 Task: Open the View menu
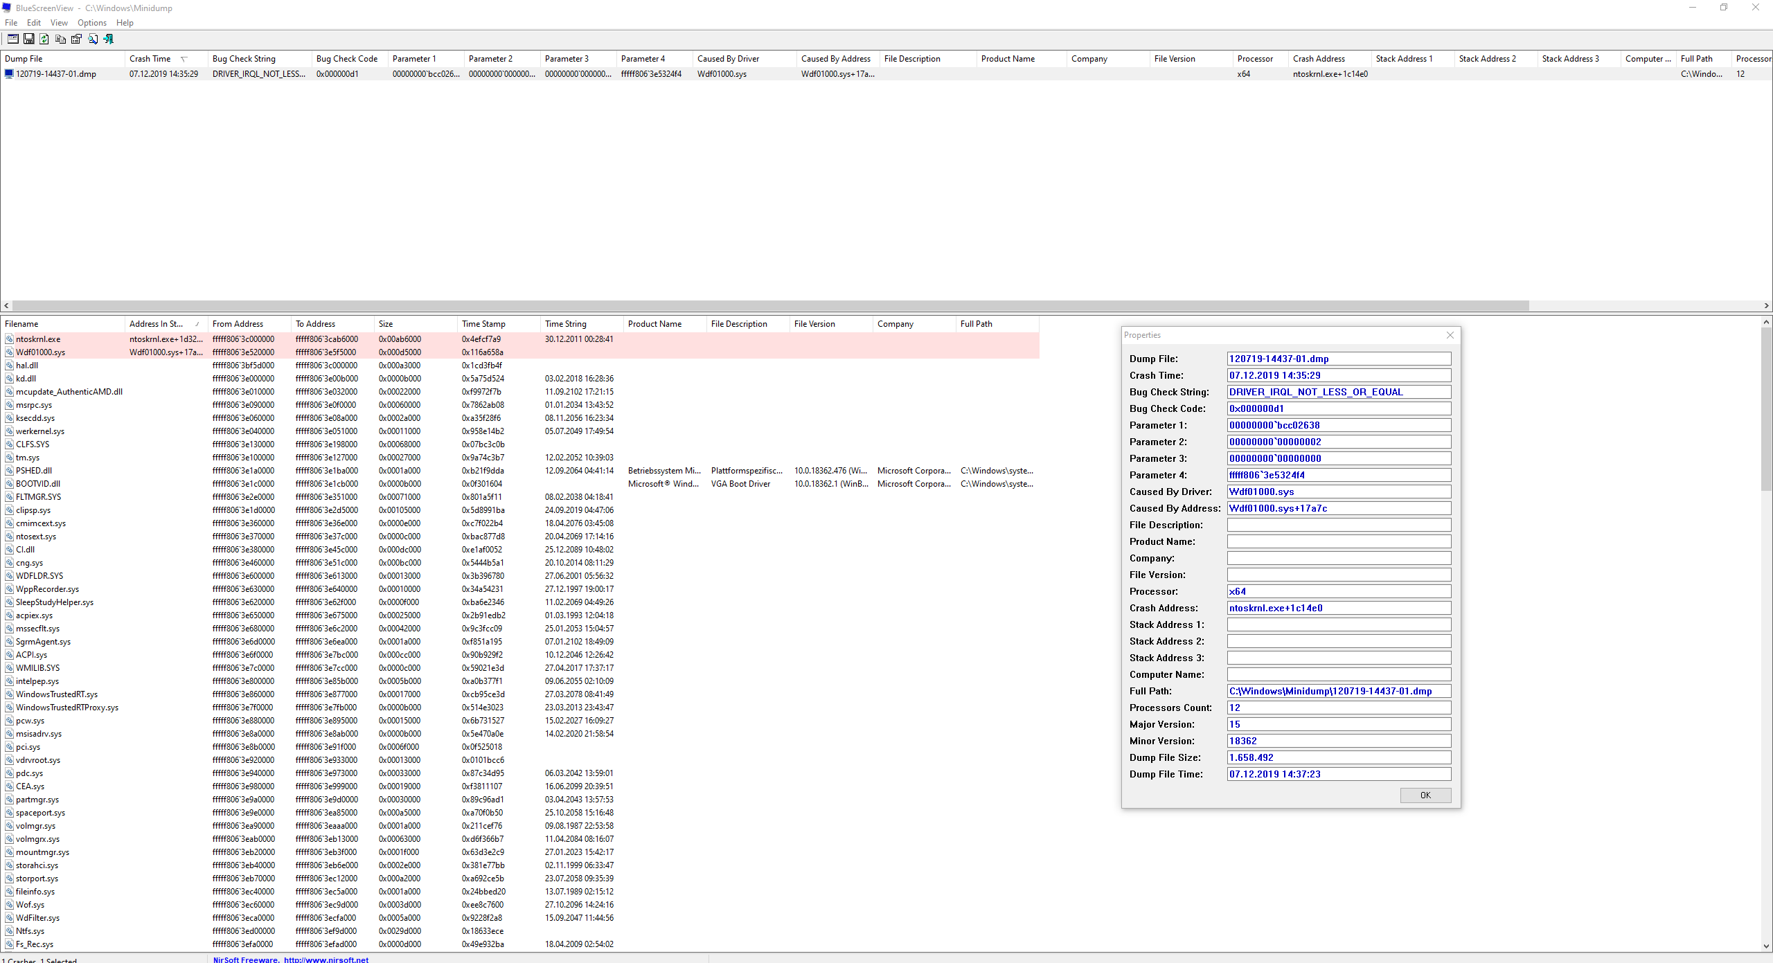59,23
